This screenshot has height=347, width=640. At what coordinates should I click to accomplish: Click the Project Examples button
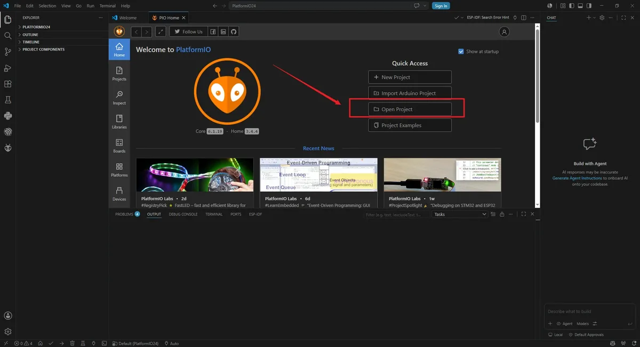click(410, 125)
